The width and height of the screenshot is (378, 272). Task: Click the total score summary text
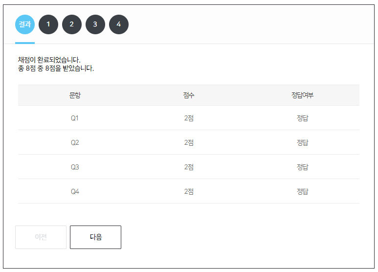(x=56, y=68)
